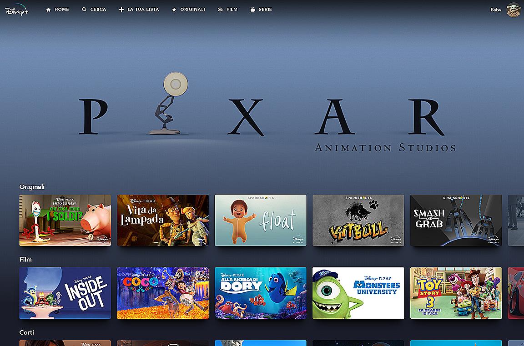
Task: Open Toy Story 3 movie
Action: (x=456, y=293)
